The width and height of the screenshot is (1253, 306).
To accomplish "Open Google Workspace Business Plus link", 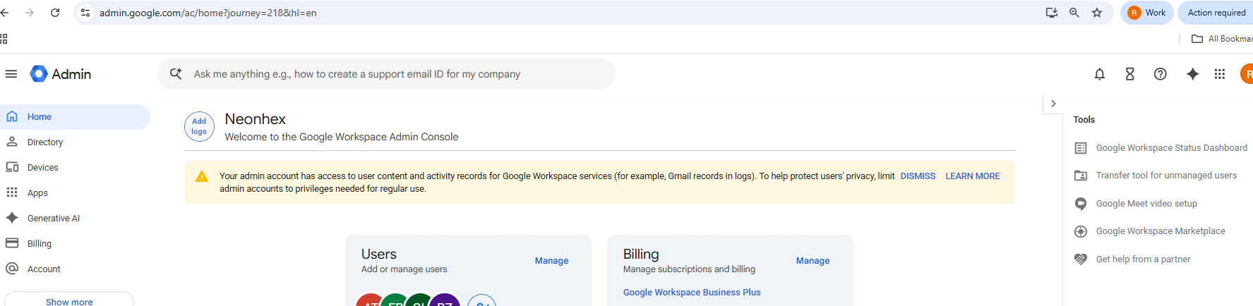I will tap(692, 293).
